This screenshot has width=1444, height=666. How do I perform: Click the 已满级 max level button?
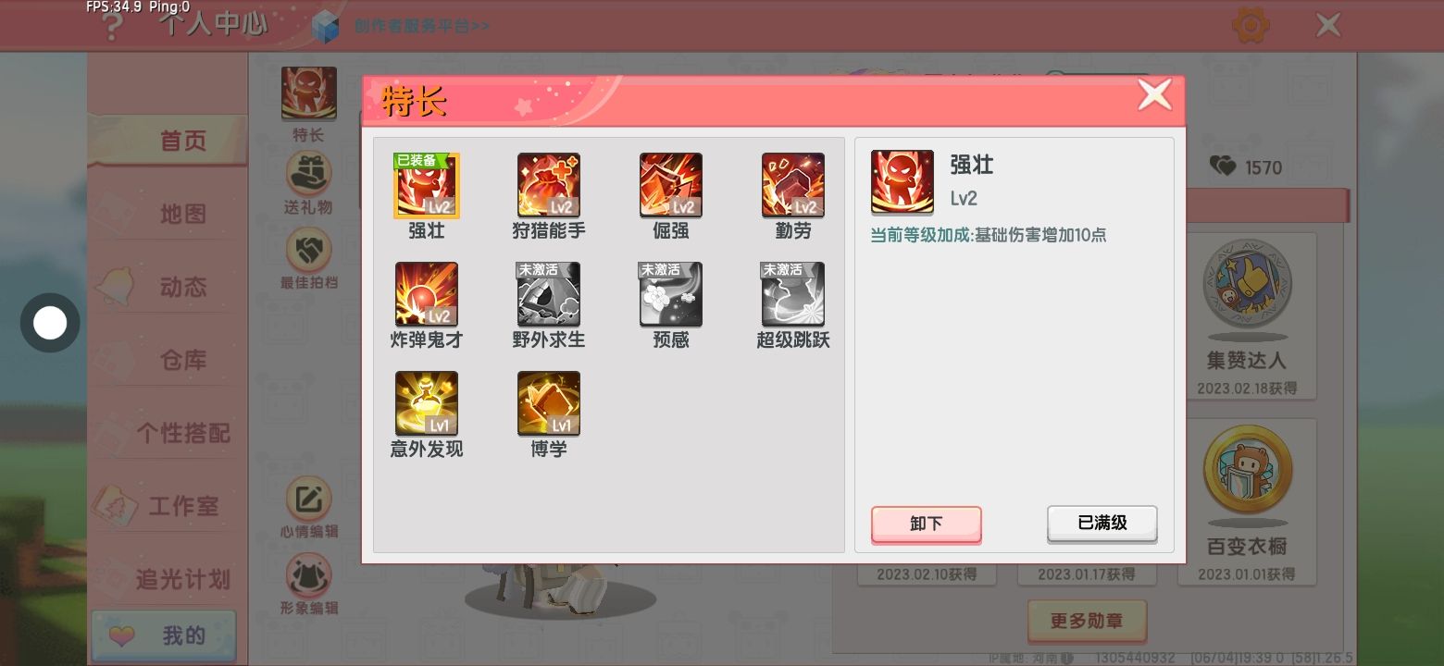(1102, 523)
